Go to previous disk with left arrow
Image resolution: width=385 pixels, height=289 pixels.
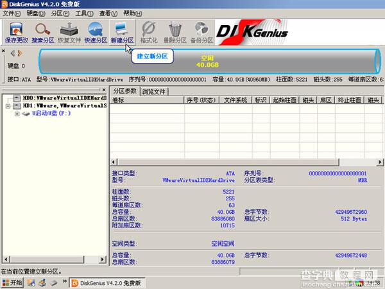[13, 53]
